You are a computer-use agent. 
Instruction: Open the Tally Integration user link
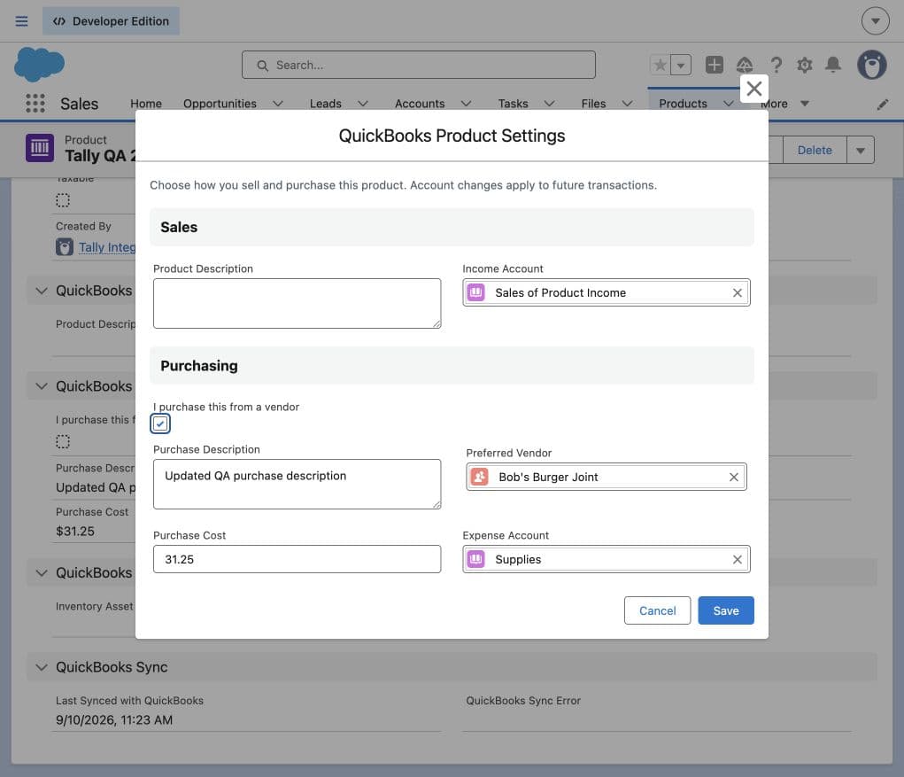coord(107,247)
